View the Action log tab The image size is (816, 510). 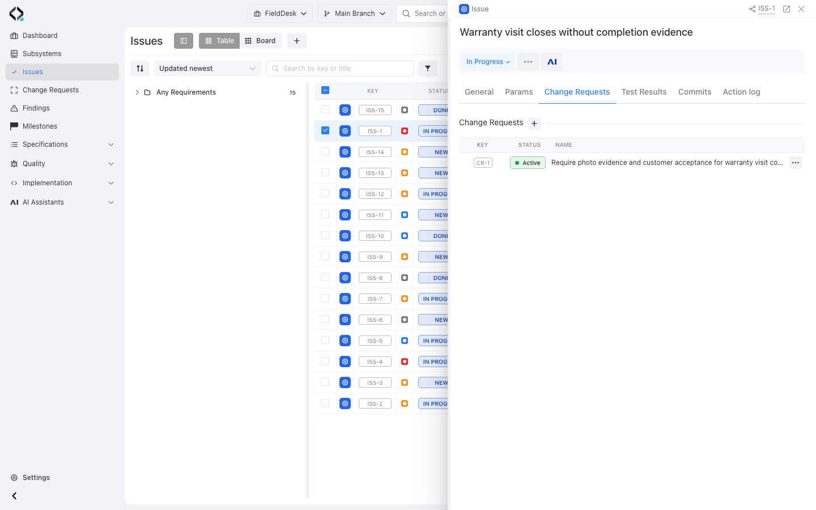(x=742, y=92)
